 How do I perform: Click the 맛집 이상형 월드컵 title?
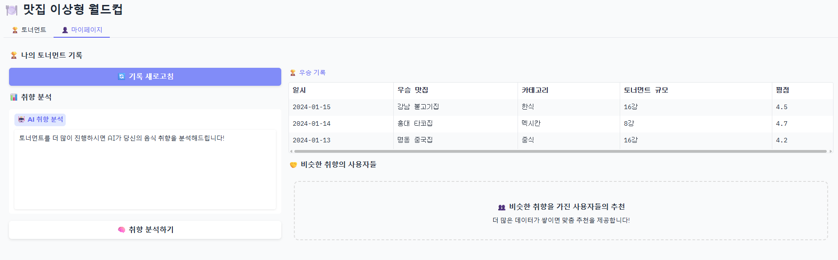click(73, 9)
